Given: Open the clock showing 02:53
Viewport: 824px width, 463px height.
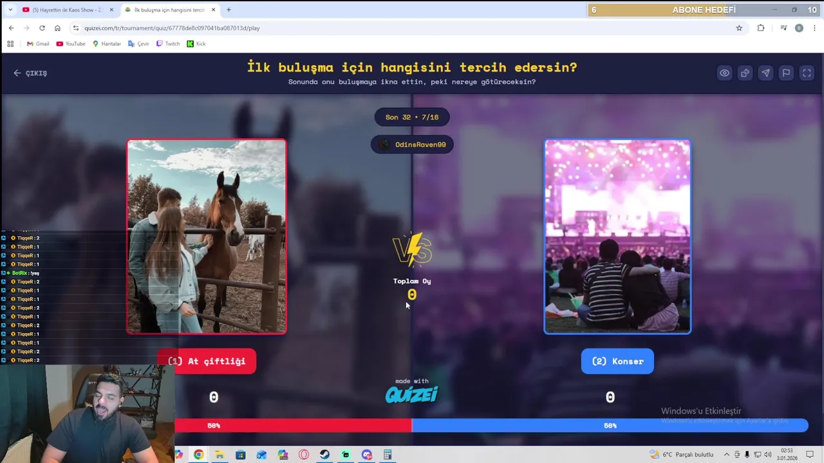Looking at the screenshot, I should (787, 455).
